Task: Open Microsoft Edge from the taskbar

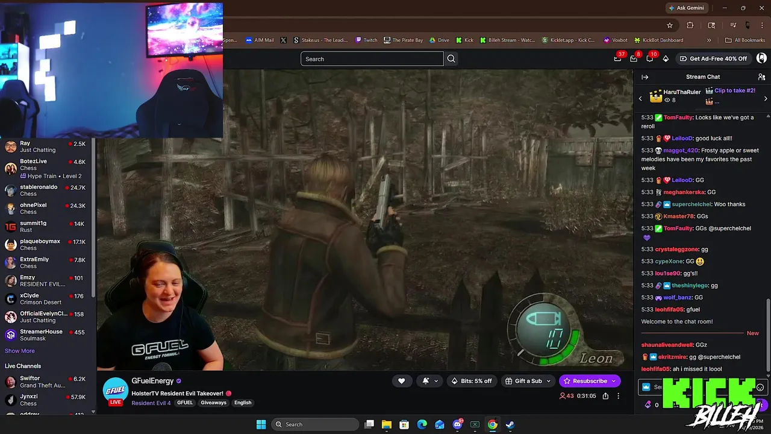Action: tap(422, 424)
